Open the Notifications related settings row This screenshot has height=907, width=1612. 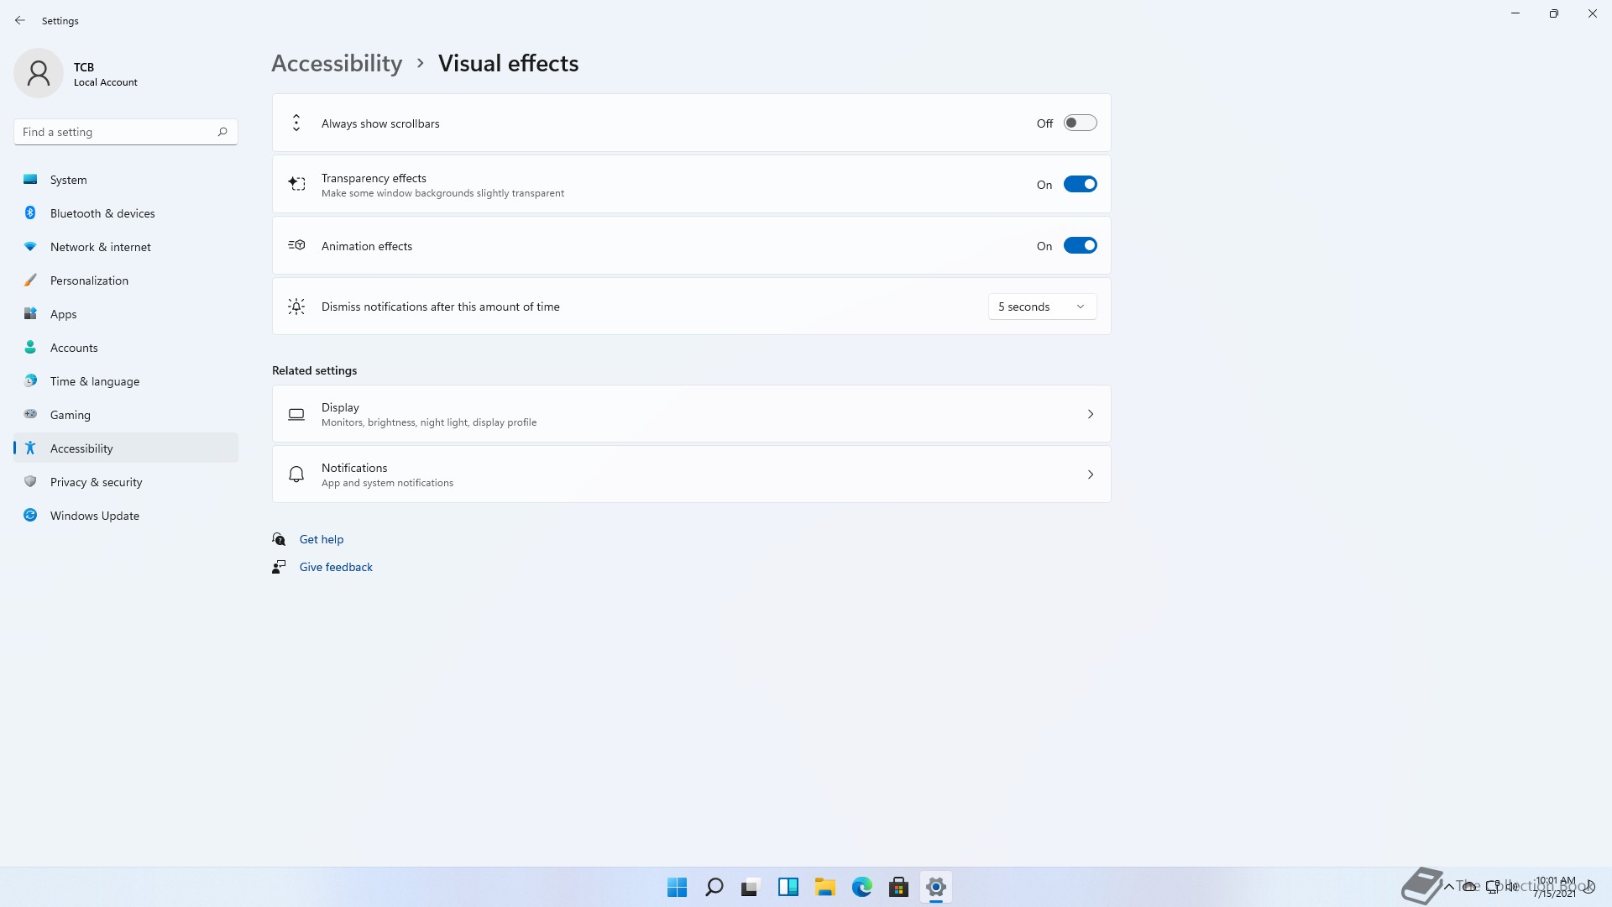[x=691, y=474]
